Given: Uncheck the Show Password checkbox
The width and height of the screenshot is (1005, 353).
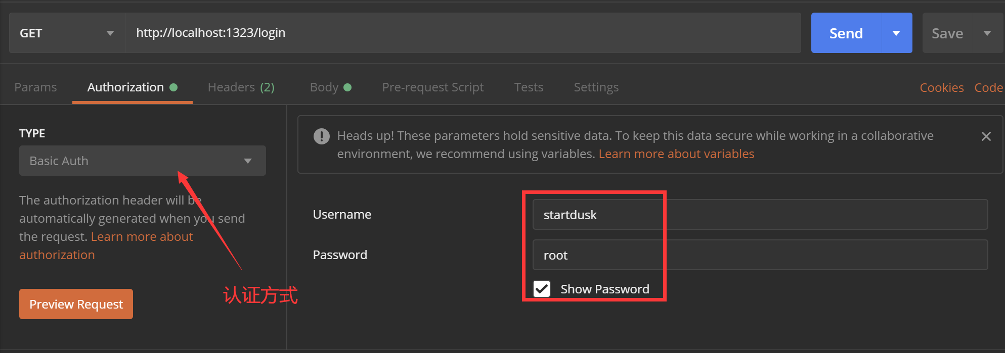Looking at the screenshot, I should coord(542,289).
